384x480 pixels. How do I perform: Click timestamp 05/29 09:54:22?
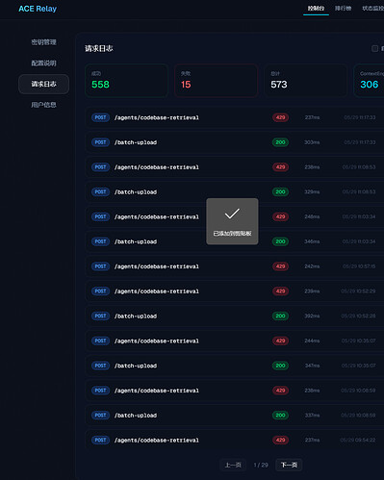(358, 440)
